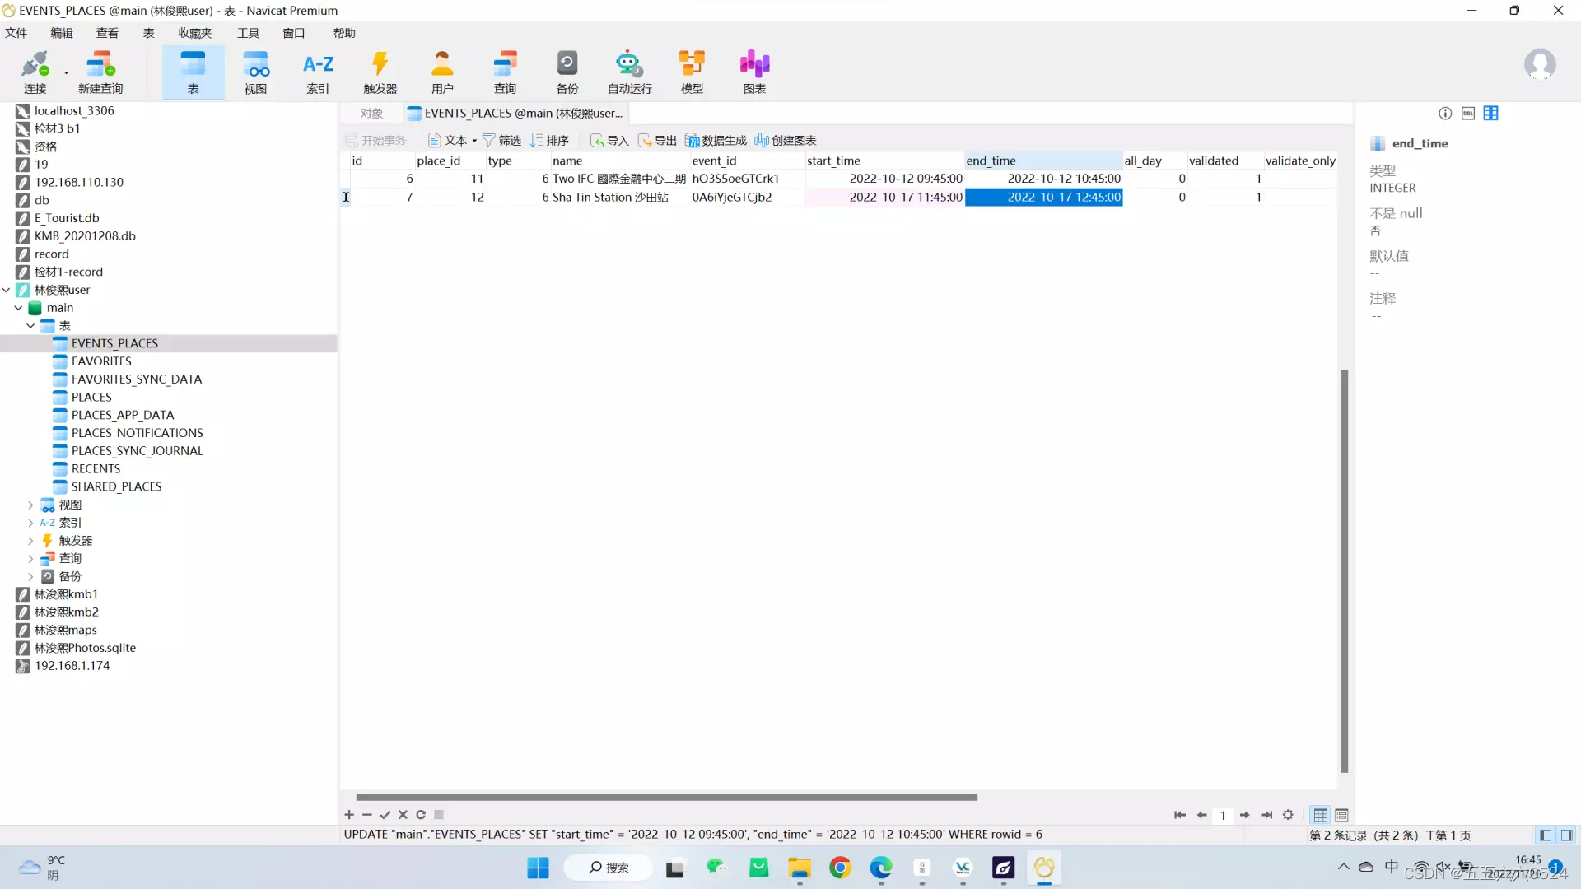This screenshot has width=1581, height=889.
Task: Click the 导出 export icon
Action: (657, 140)
